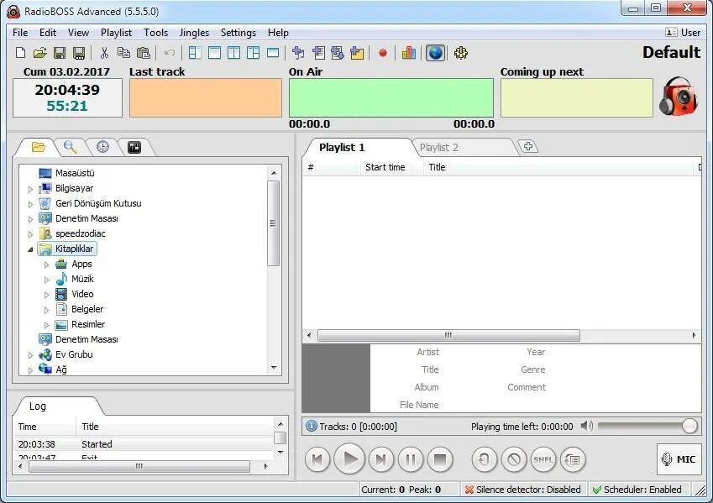Cut selection with scissors icon

coord(104,53)
